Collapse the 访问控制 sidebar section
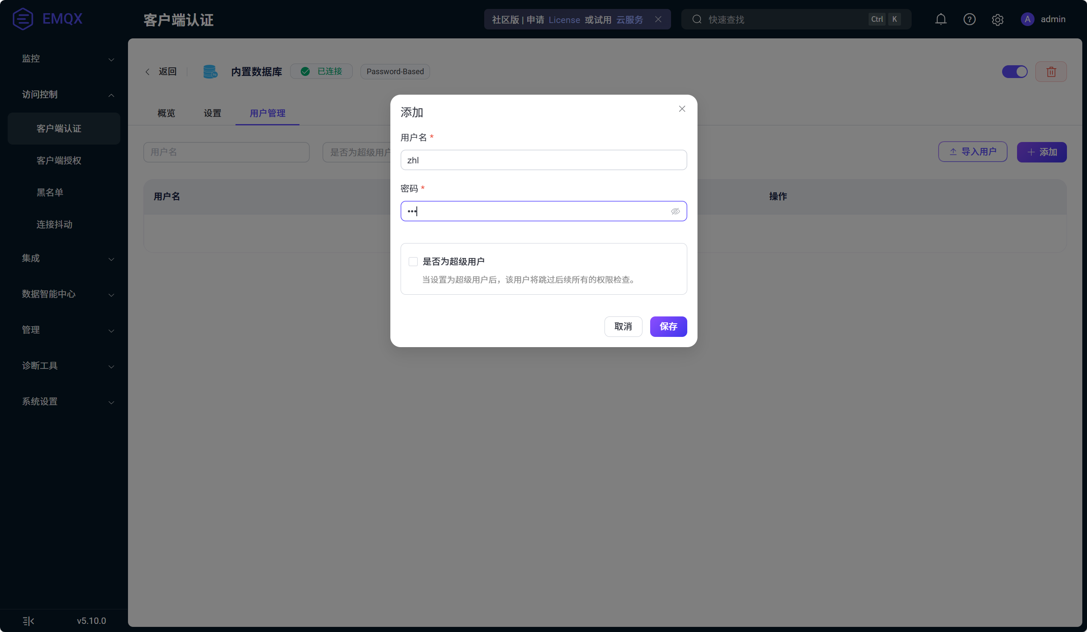 point(68,94)
